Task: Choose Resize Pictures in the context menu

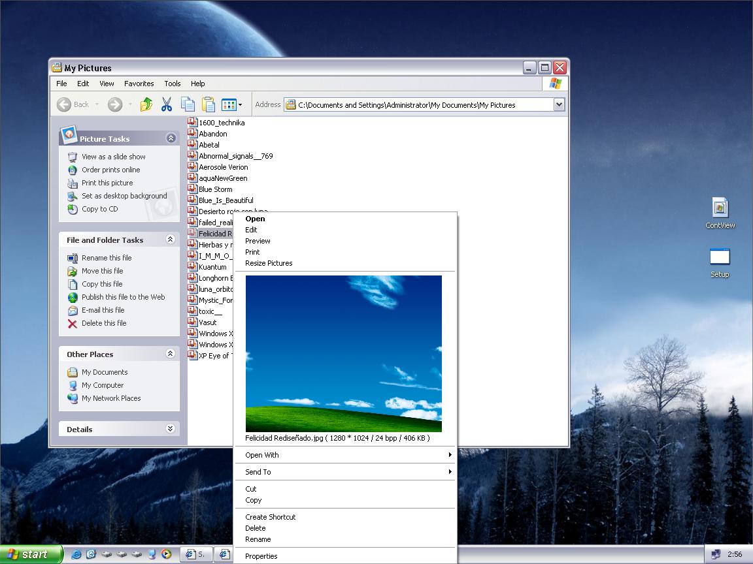Action: [x=344, y=263]
